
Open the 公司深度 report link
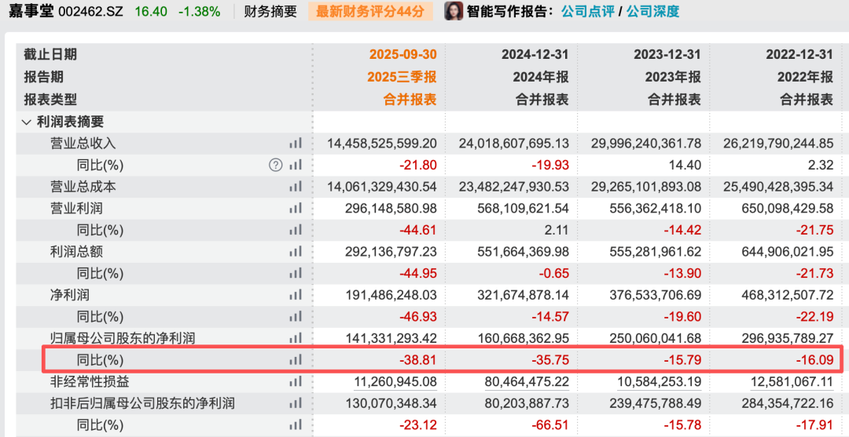pyautogui.click(x=652, y=12)
